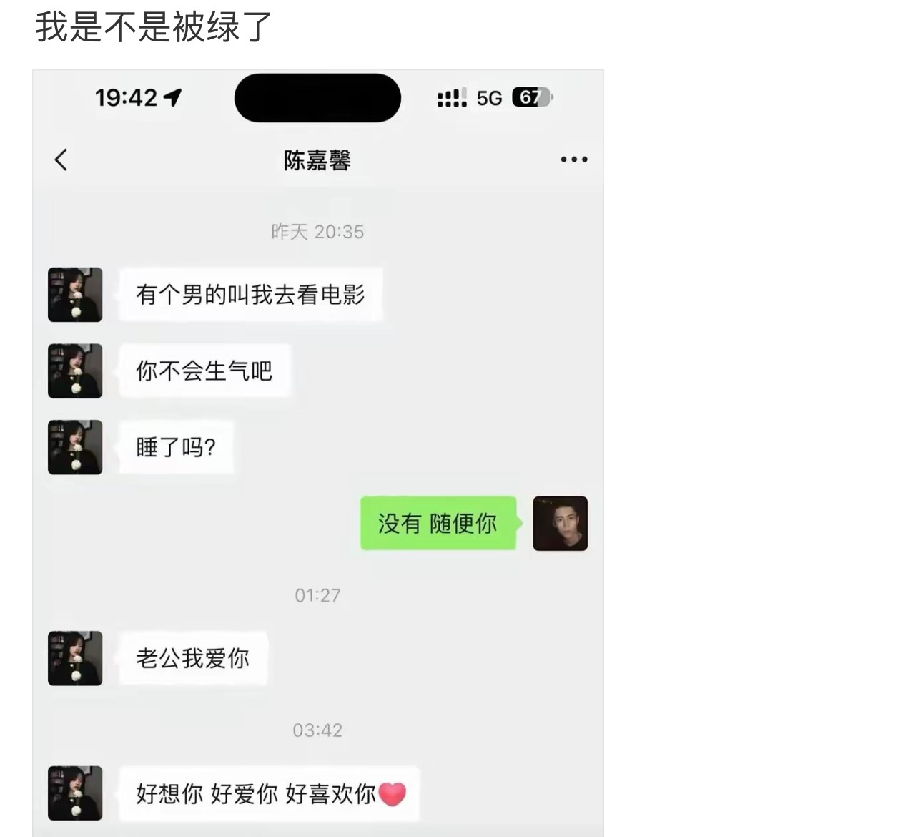Image resolution: width=918 pixels, height=837 pixels.
Task: Tap the message bubble 你不会生气吧
Action: click(204, 371)
